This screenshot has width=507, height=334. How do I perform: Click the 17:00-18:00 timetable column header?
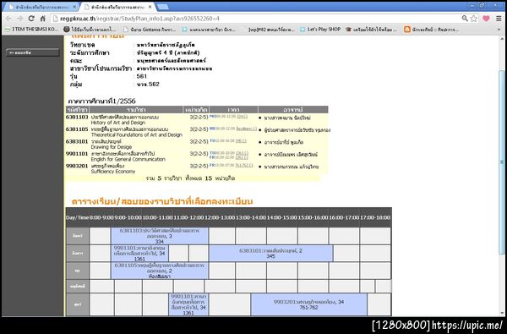(x=375, y=217)
